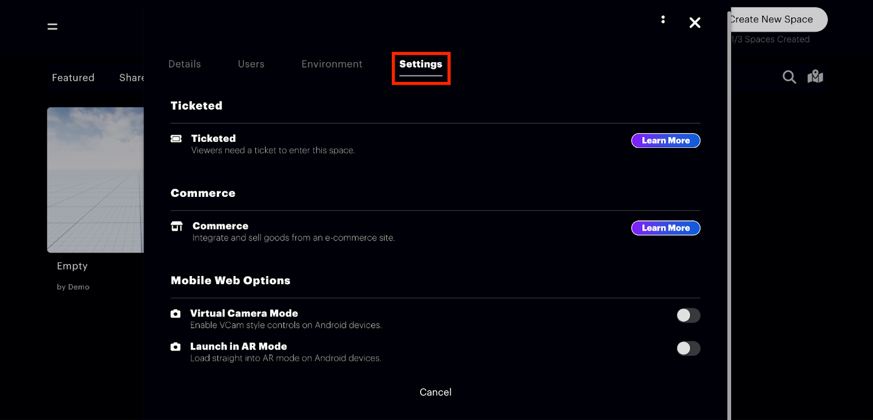The image size is (873, 420).
Task: Switch to the Details tab
Action: (x=184, y=64)
